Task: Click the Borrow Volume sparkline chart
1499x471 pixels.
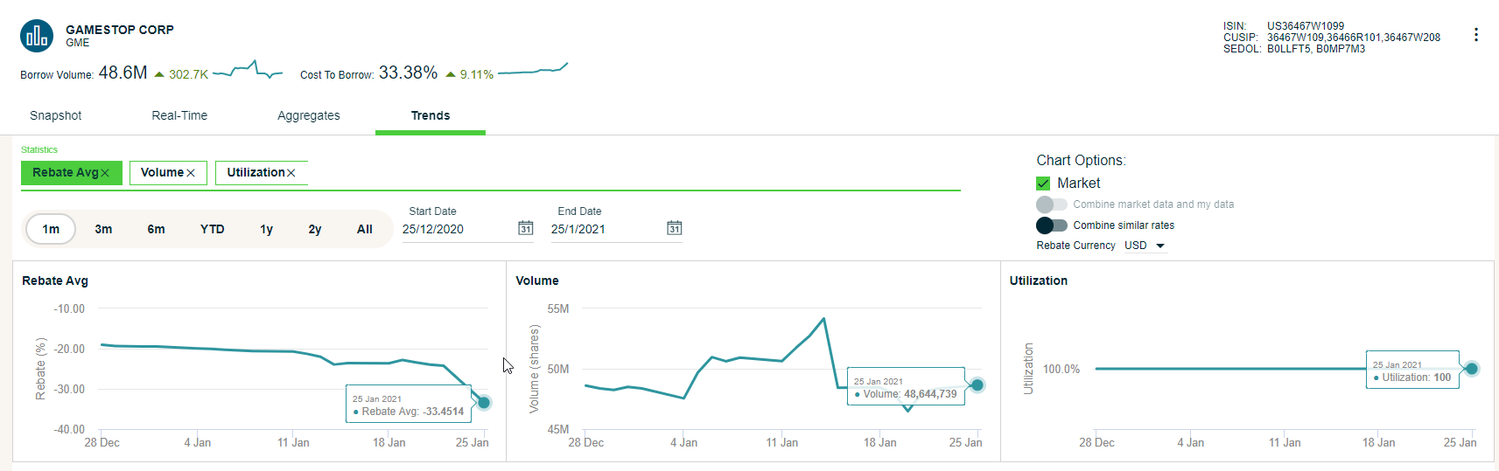Action: (248, 70)
